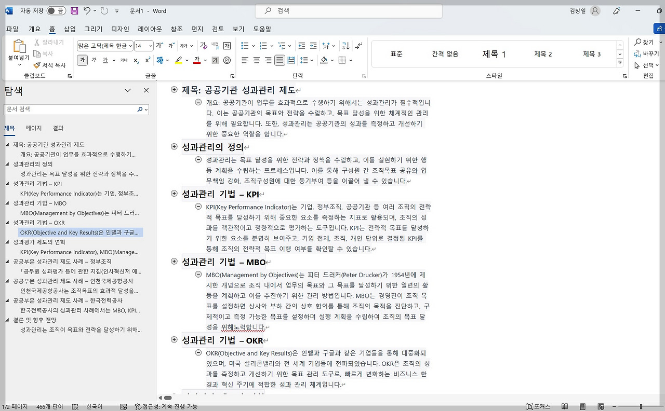
Task: Click the 찾기 (Find) button
Action: coord(644,42)
